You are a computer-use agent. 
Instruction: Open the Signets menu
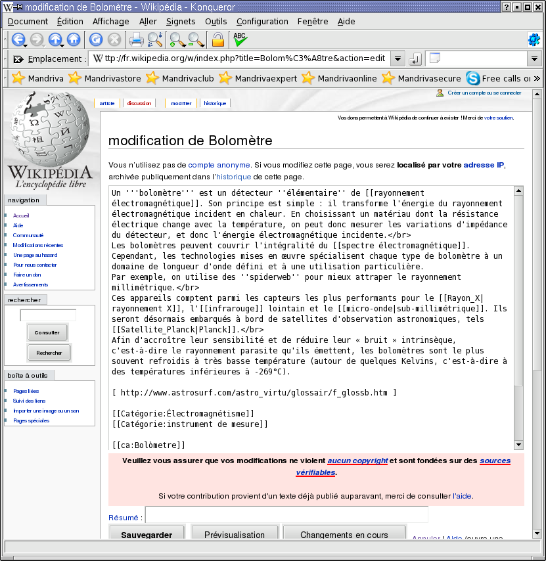point(181,21)
